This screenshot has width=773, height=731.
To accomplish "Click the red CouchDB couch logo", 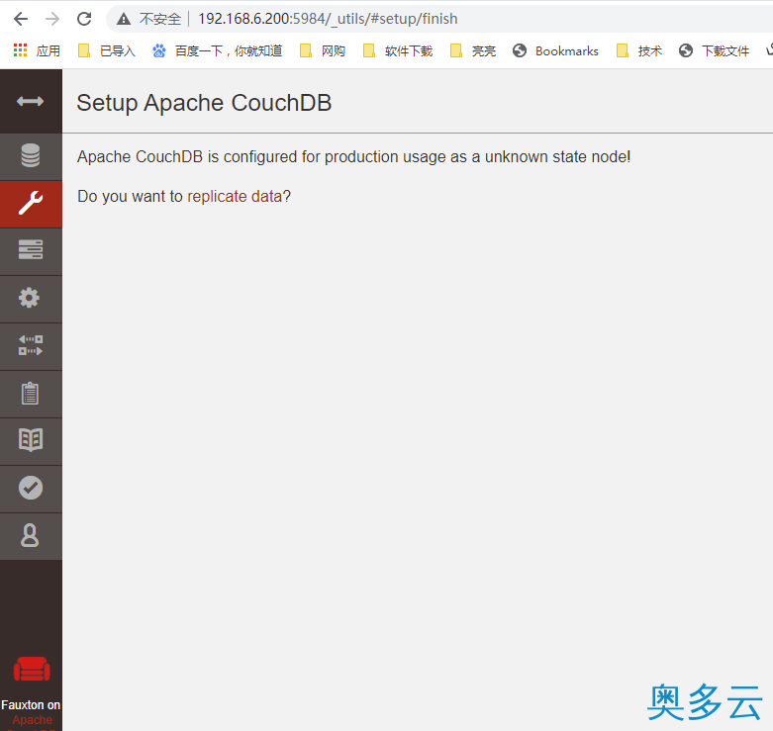I will tap(32, 669).
